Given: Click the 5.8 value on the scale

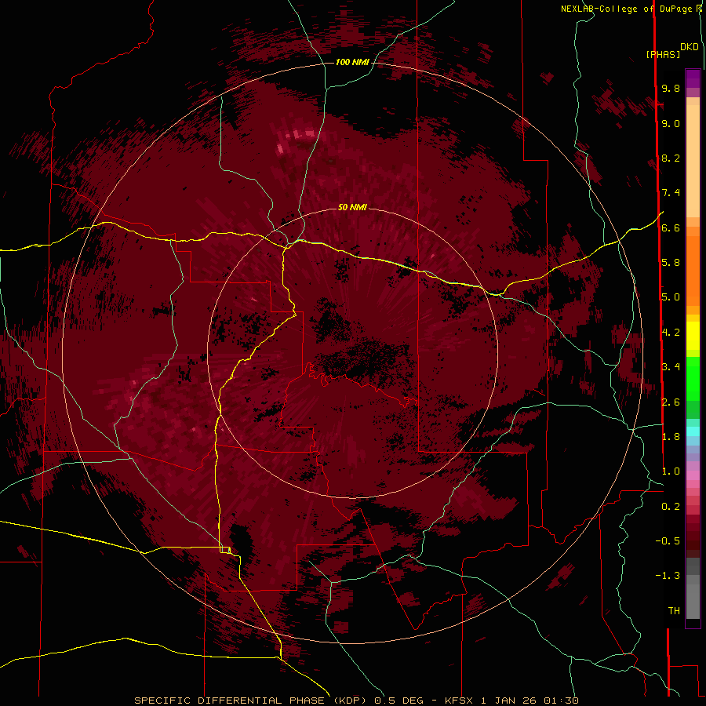Looking at the screenshot, I should [x=671, y=263].
